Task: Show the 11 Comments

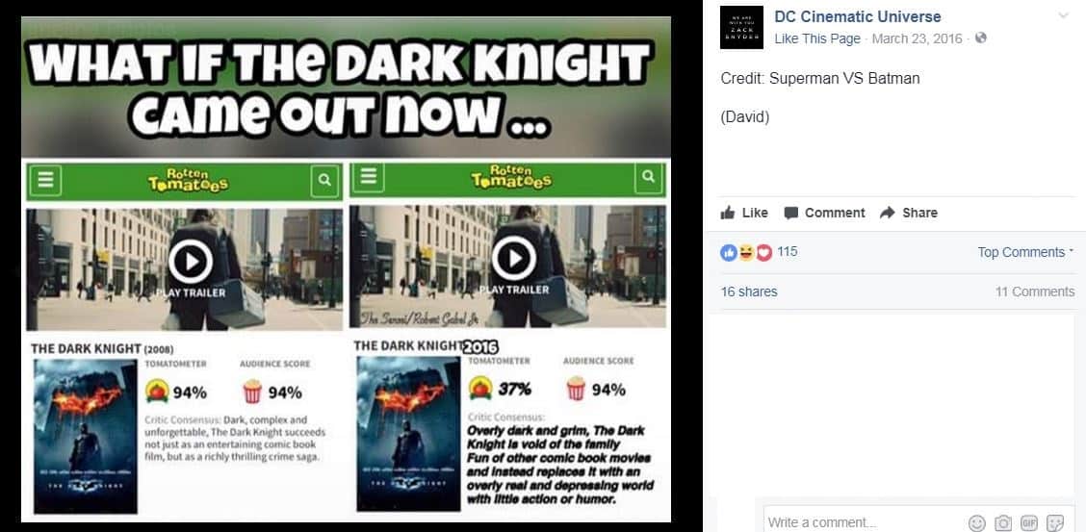Action: (1035, 291)
